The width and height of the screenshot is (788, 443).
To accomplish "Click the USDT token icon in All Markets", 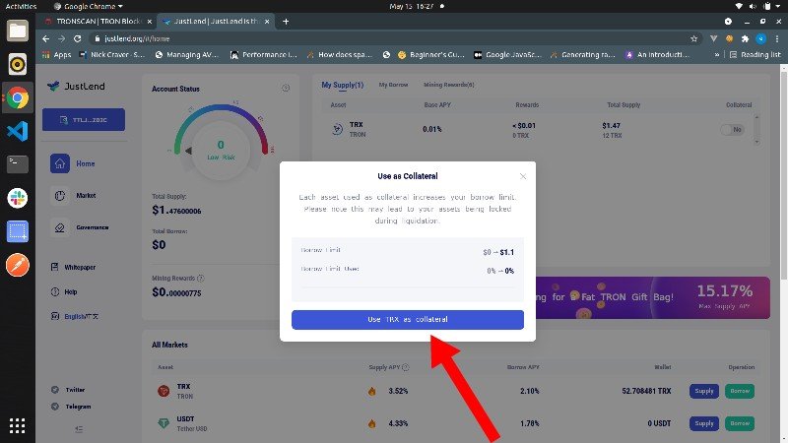I will [164, 423].
